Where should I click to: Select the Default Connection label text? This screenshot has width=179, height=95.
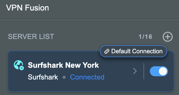pyautogui.click(x=137, y=51)
